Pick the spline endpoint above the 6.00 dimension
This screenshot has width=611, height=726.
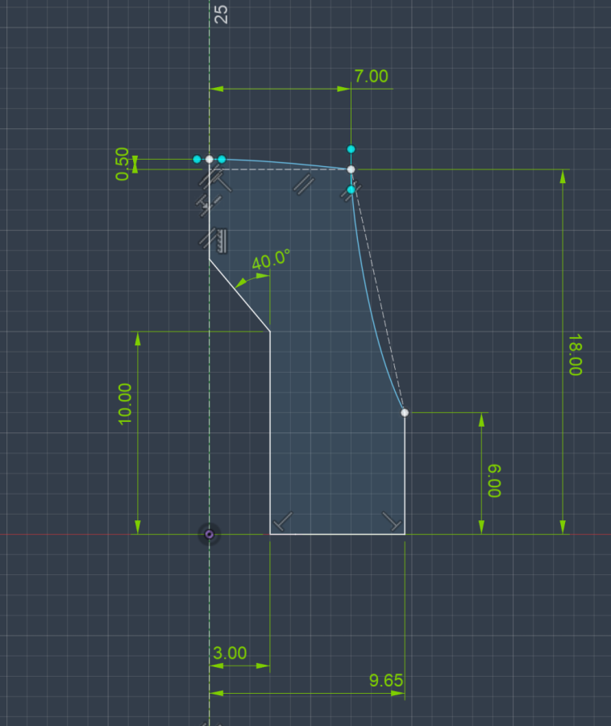(405, 412)
